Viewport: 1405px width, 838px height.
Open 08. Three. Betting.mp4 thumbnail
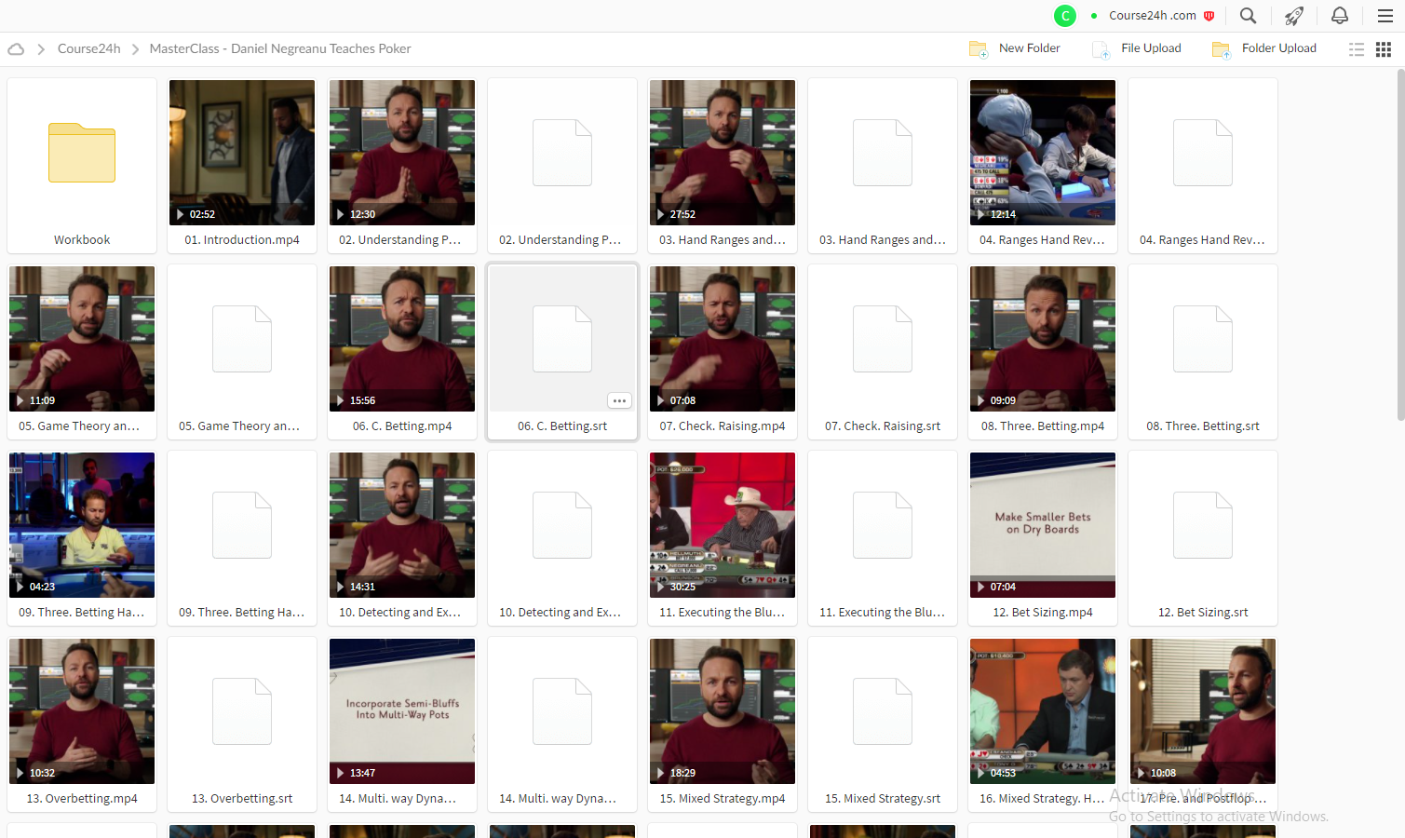(x=1043, y=339)
